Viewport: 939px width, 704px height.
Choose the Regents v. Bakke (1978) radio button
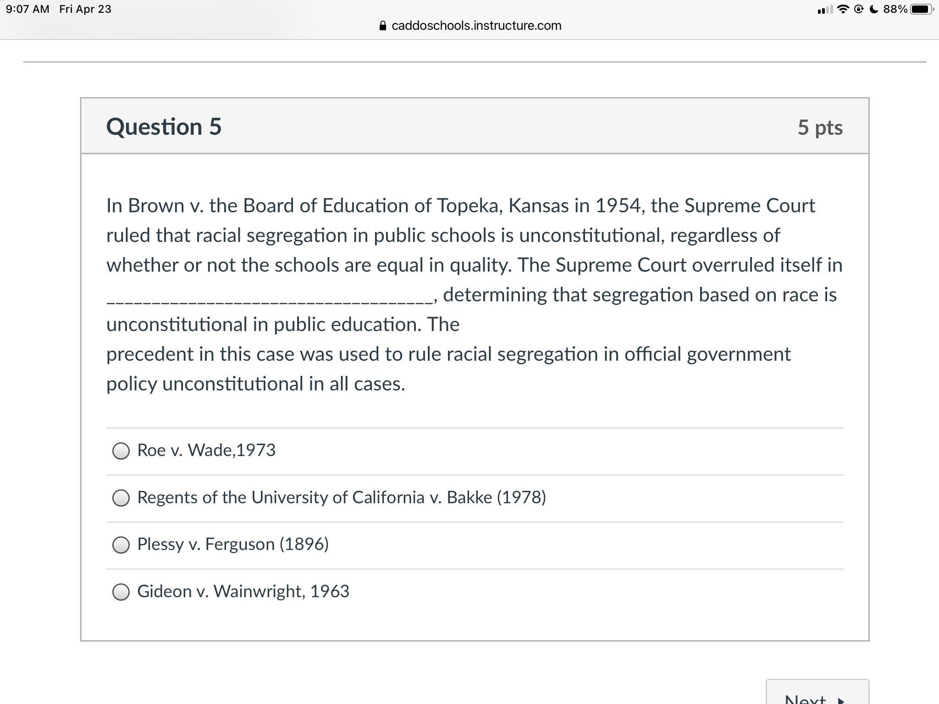point(121,498)
